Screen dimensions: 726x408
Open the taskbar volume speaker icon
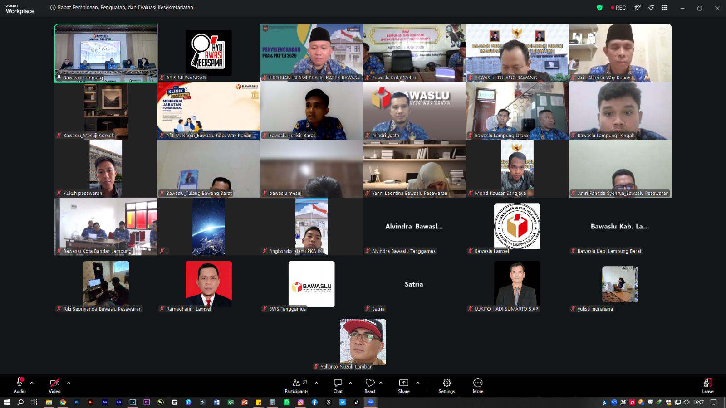686,402
